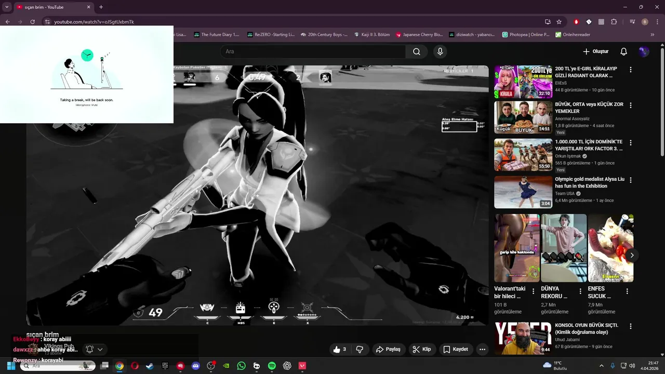The width and height of the screenshot is (665, 374).
Task: Open options for 1.000.000 TL İÇİN video
Action: pyautogui.click(x=631, y=142)
